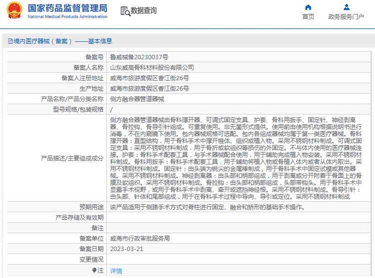The width and height of the screenshot is (375, 278).
Task: Click the 产品存储及有效期 label
Action: [79, 217]
